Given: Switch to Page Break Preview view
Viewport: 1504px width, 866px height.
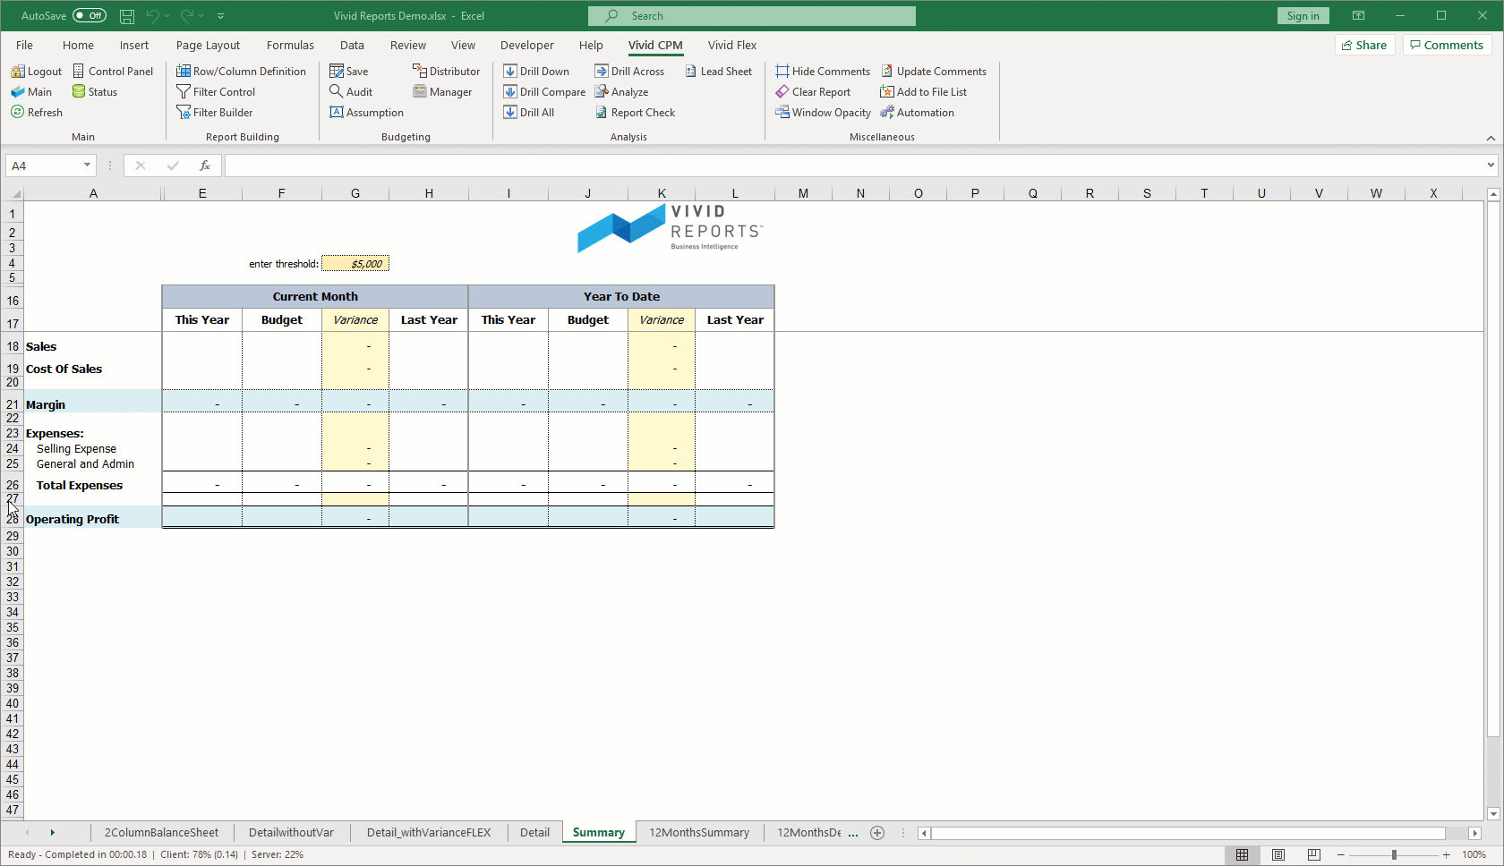Looking at the screenshot, I should click(x=1313, y=855).
